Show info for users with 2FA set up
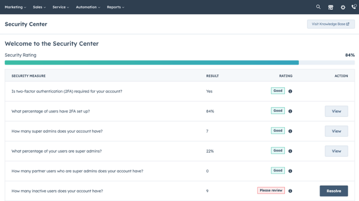Image resolution: width=359 pixels, height=201 pixels. (290, 111)
